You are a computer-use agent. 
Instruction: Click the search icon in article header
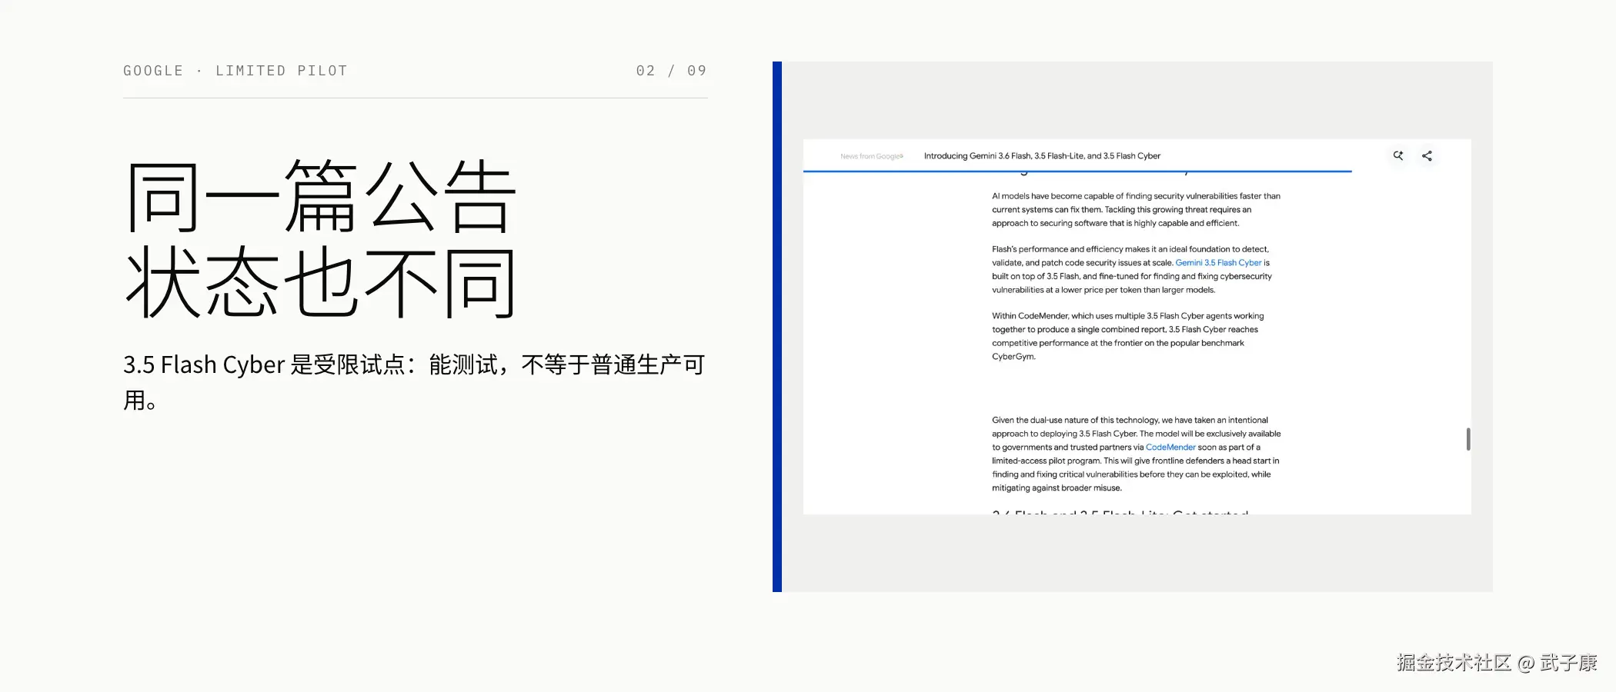1398,155
